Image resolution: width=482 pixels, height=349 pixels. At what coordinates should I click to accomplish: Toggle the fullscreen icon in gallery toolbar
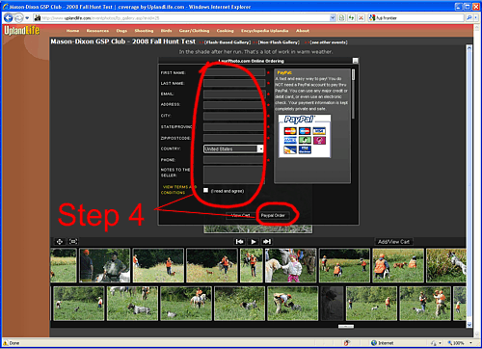tap(73, 241)
